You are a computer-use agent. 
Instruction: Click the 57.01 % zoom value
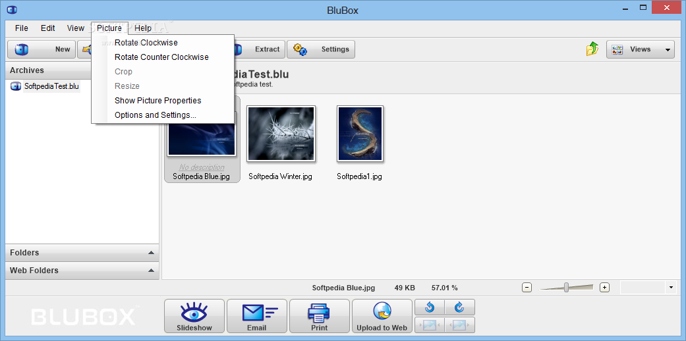[x=445, y=288]
